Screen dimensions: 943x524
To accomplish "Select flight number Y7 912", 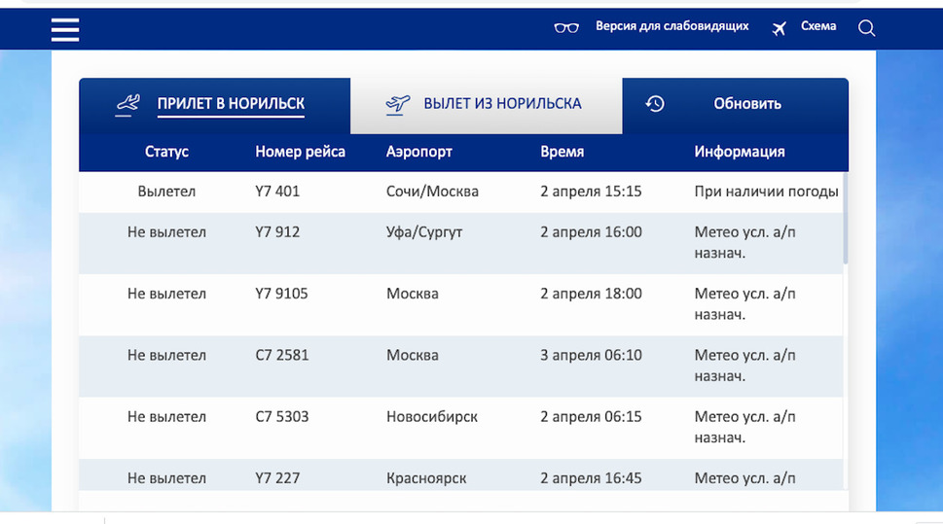I will (277, 232).
